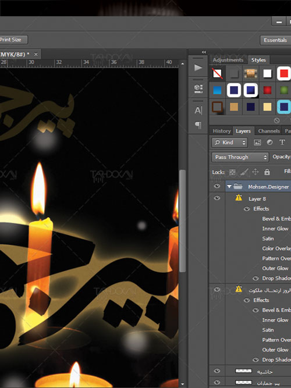
Task: Select Layer 8 in Layers panel
Action: 258,199
